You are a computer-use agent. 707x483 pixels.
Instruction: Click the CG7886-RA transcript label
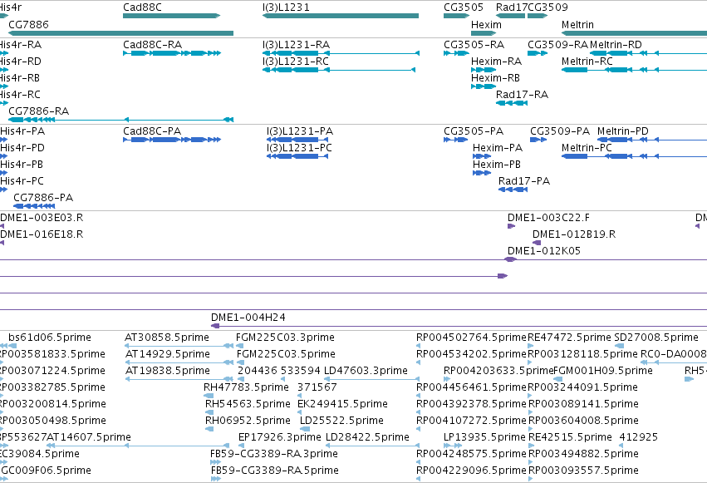tap(39, 111)
